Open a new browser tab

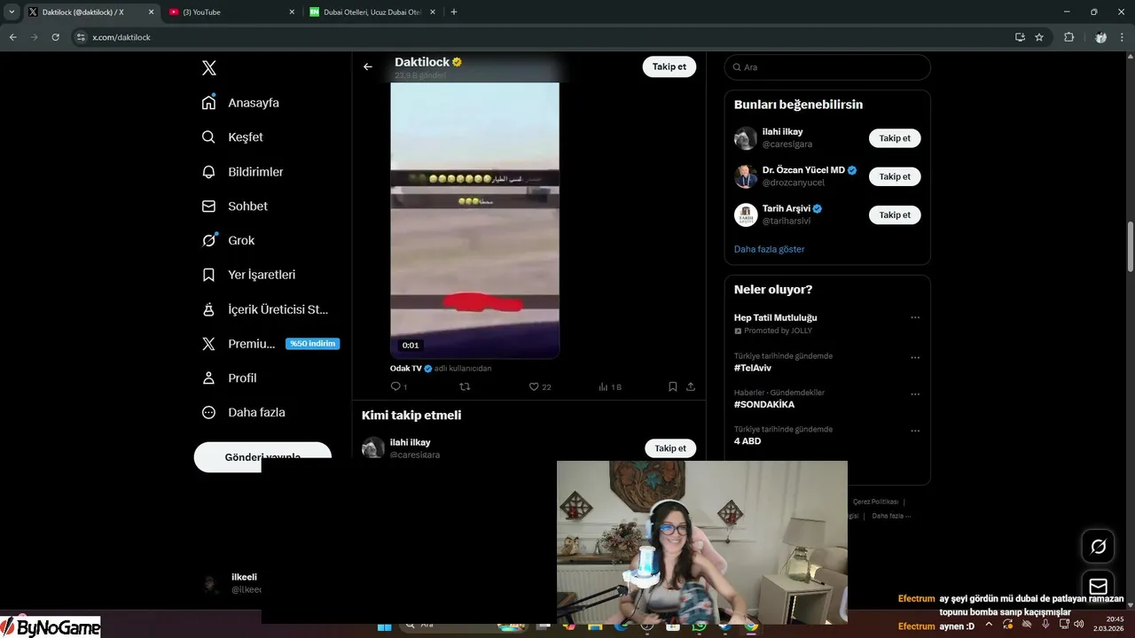click(454, 12)
